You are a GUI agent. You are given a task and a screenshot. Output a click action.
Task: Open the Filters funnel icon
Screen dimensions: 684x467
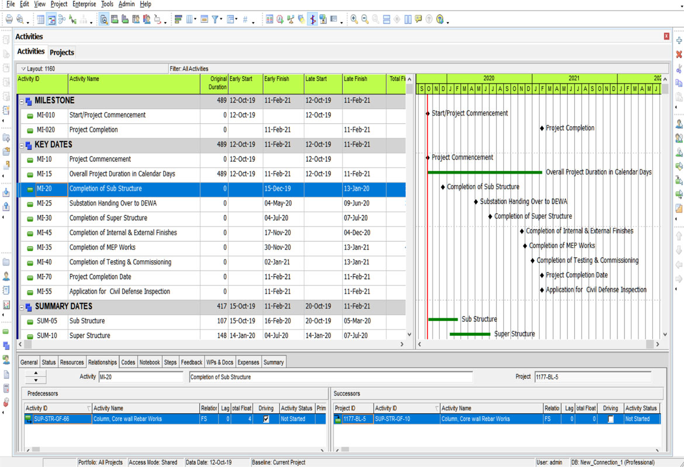click(215, 19)
